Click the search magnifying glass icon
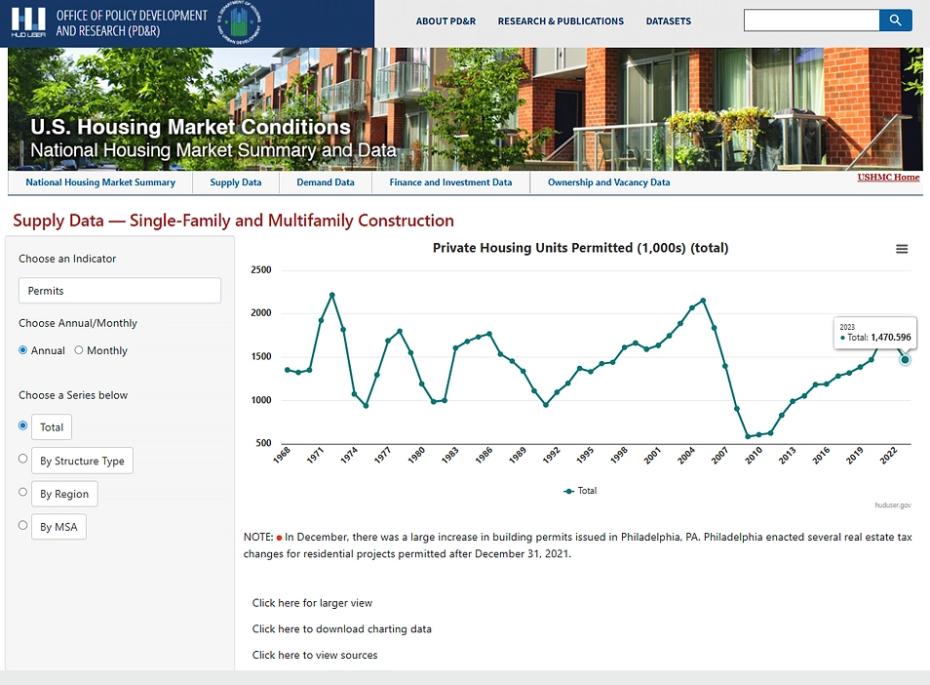This screenshot has height=685, width=930. (895, 20)
